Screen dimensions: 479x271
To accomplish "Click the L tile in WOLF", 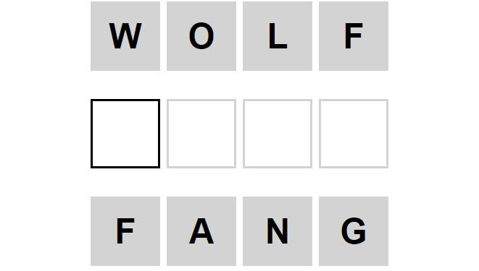I will pyautogui.click(x=278, y=36).
